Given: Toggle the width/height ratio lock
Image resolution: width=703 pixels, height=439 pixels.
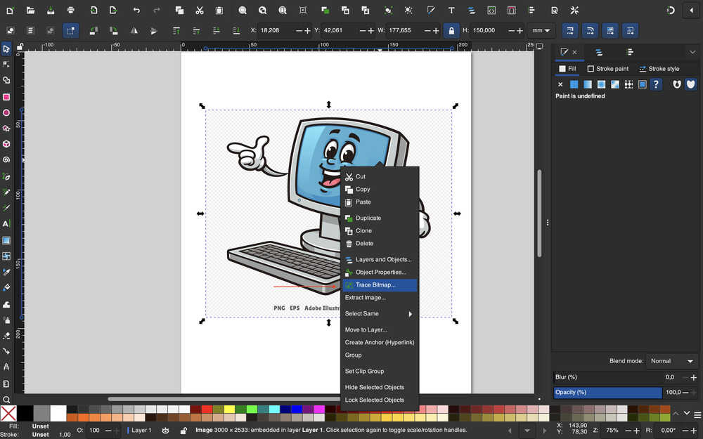Looking at the screenshot, I should tap(451, 31).
